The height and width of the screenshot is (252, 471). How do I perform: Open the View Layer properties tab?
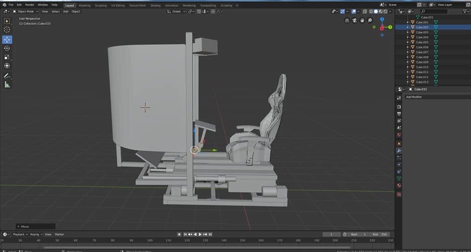tap(399, 121)
